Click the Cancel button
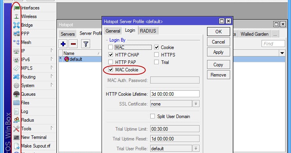 [218, 42]
